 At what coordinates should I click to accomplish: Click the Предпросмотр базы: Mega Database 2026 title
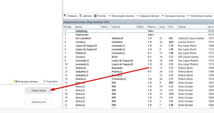(86, 22)
